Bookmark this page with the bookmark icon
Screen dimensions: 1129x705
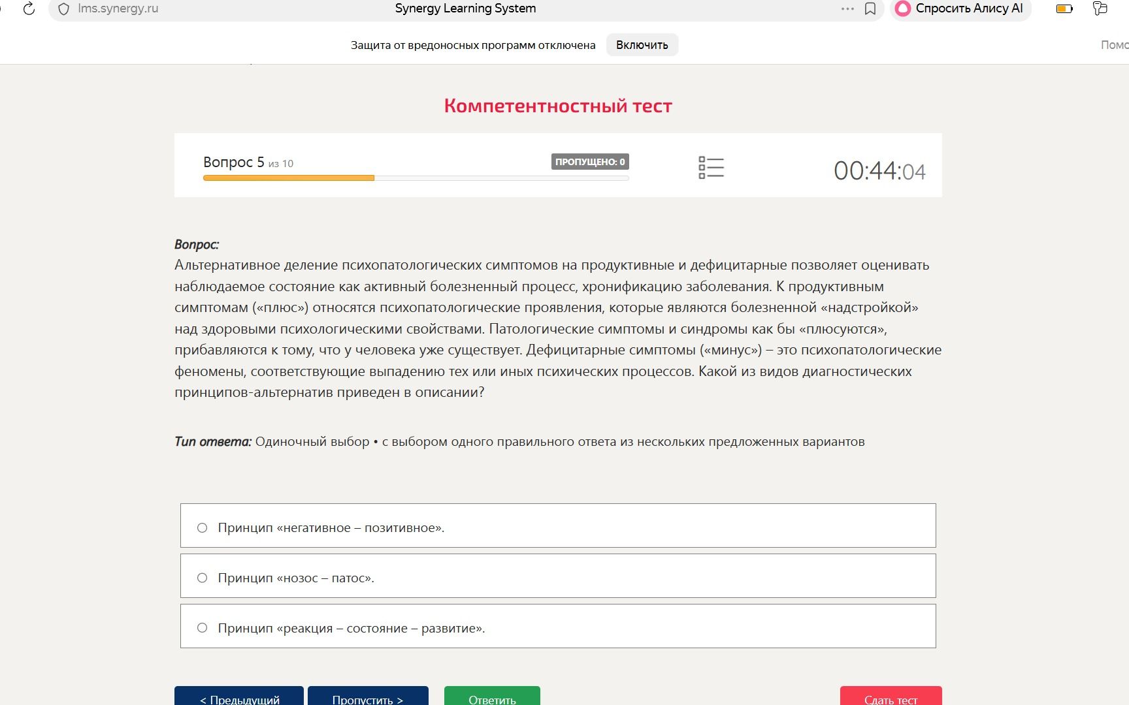point(870,9)
